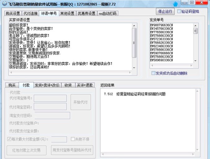Focus the 代付淘宝账号 input field
210x159 pixels.
coord(50,98)
